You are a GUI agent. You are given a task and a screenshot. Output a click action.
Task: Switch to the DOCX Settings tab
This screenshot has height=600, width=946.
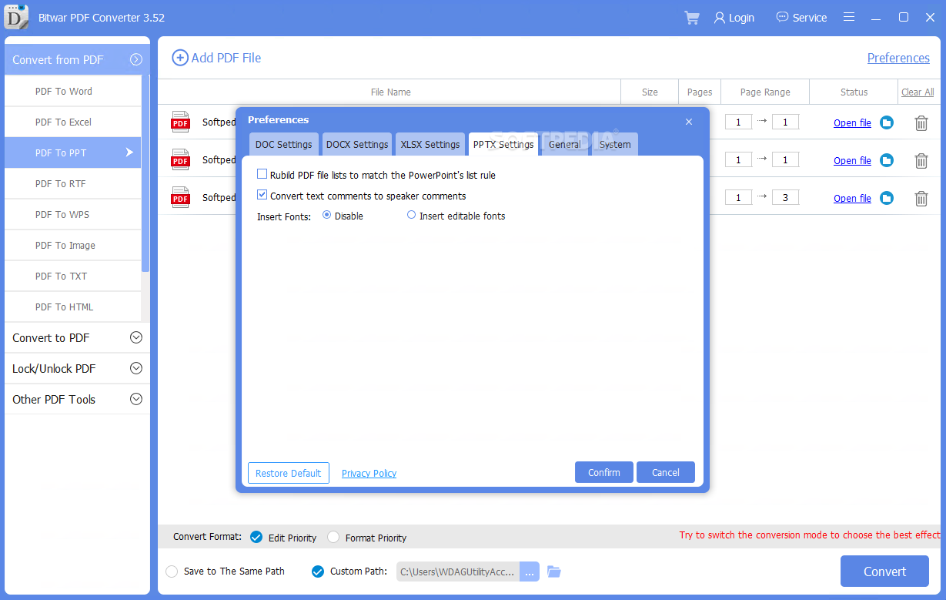(x=357, y=144)
